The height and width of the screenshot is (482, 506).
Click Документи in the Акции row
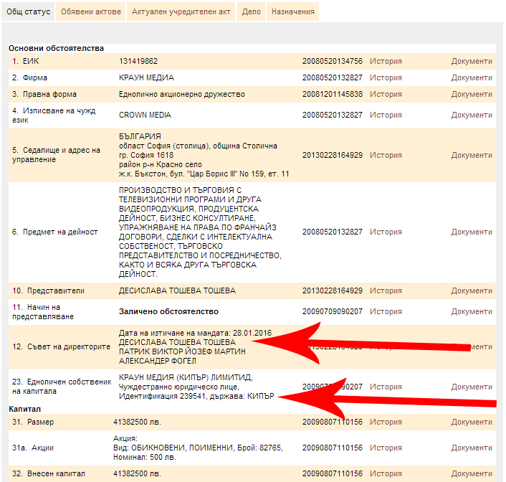tap(472, 448)
